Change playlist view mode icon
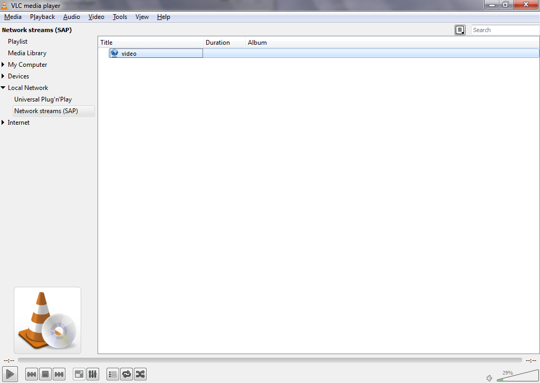This screenshot has height=383, width=540. click(x=460, y=30)
